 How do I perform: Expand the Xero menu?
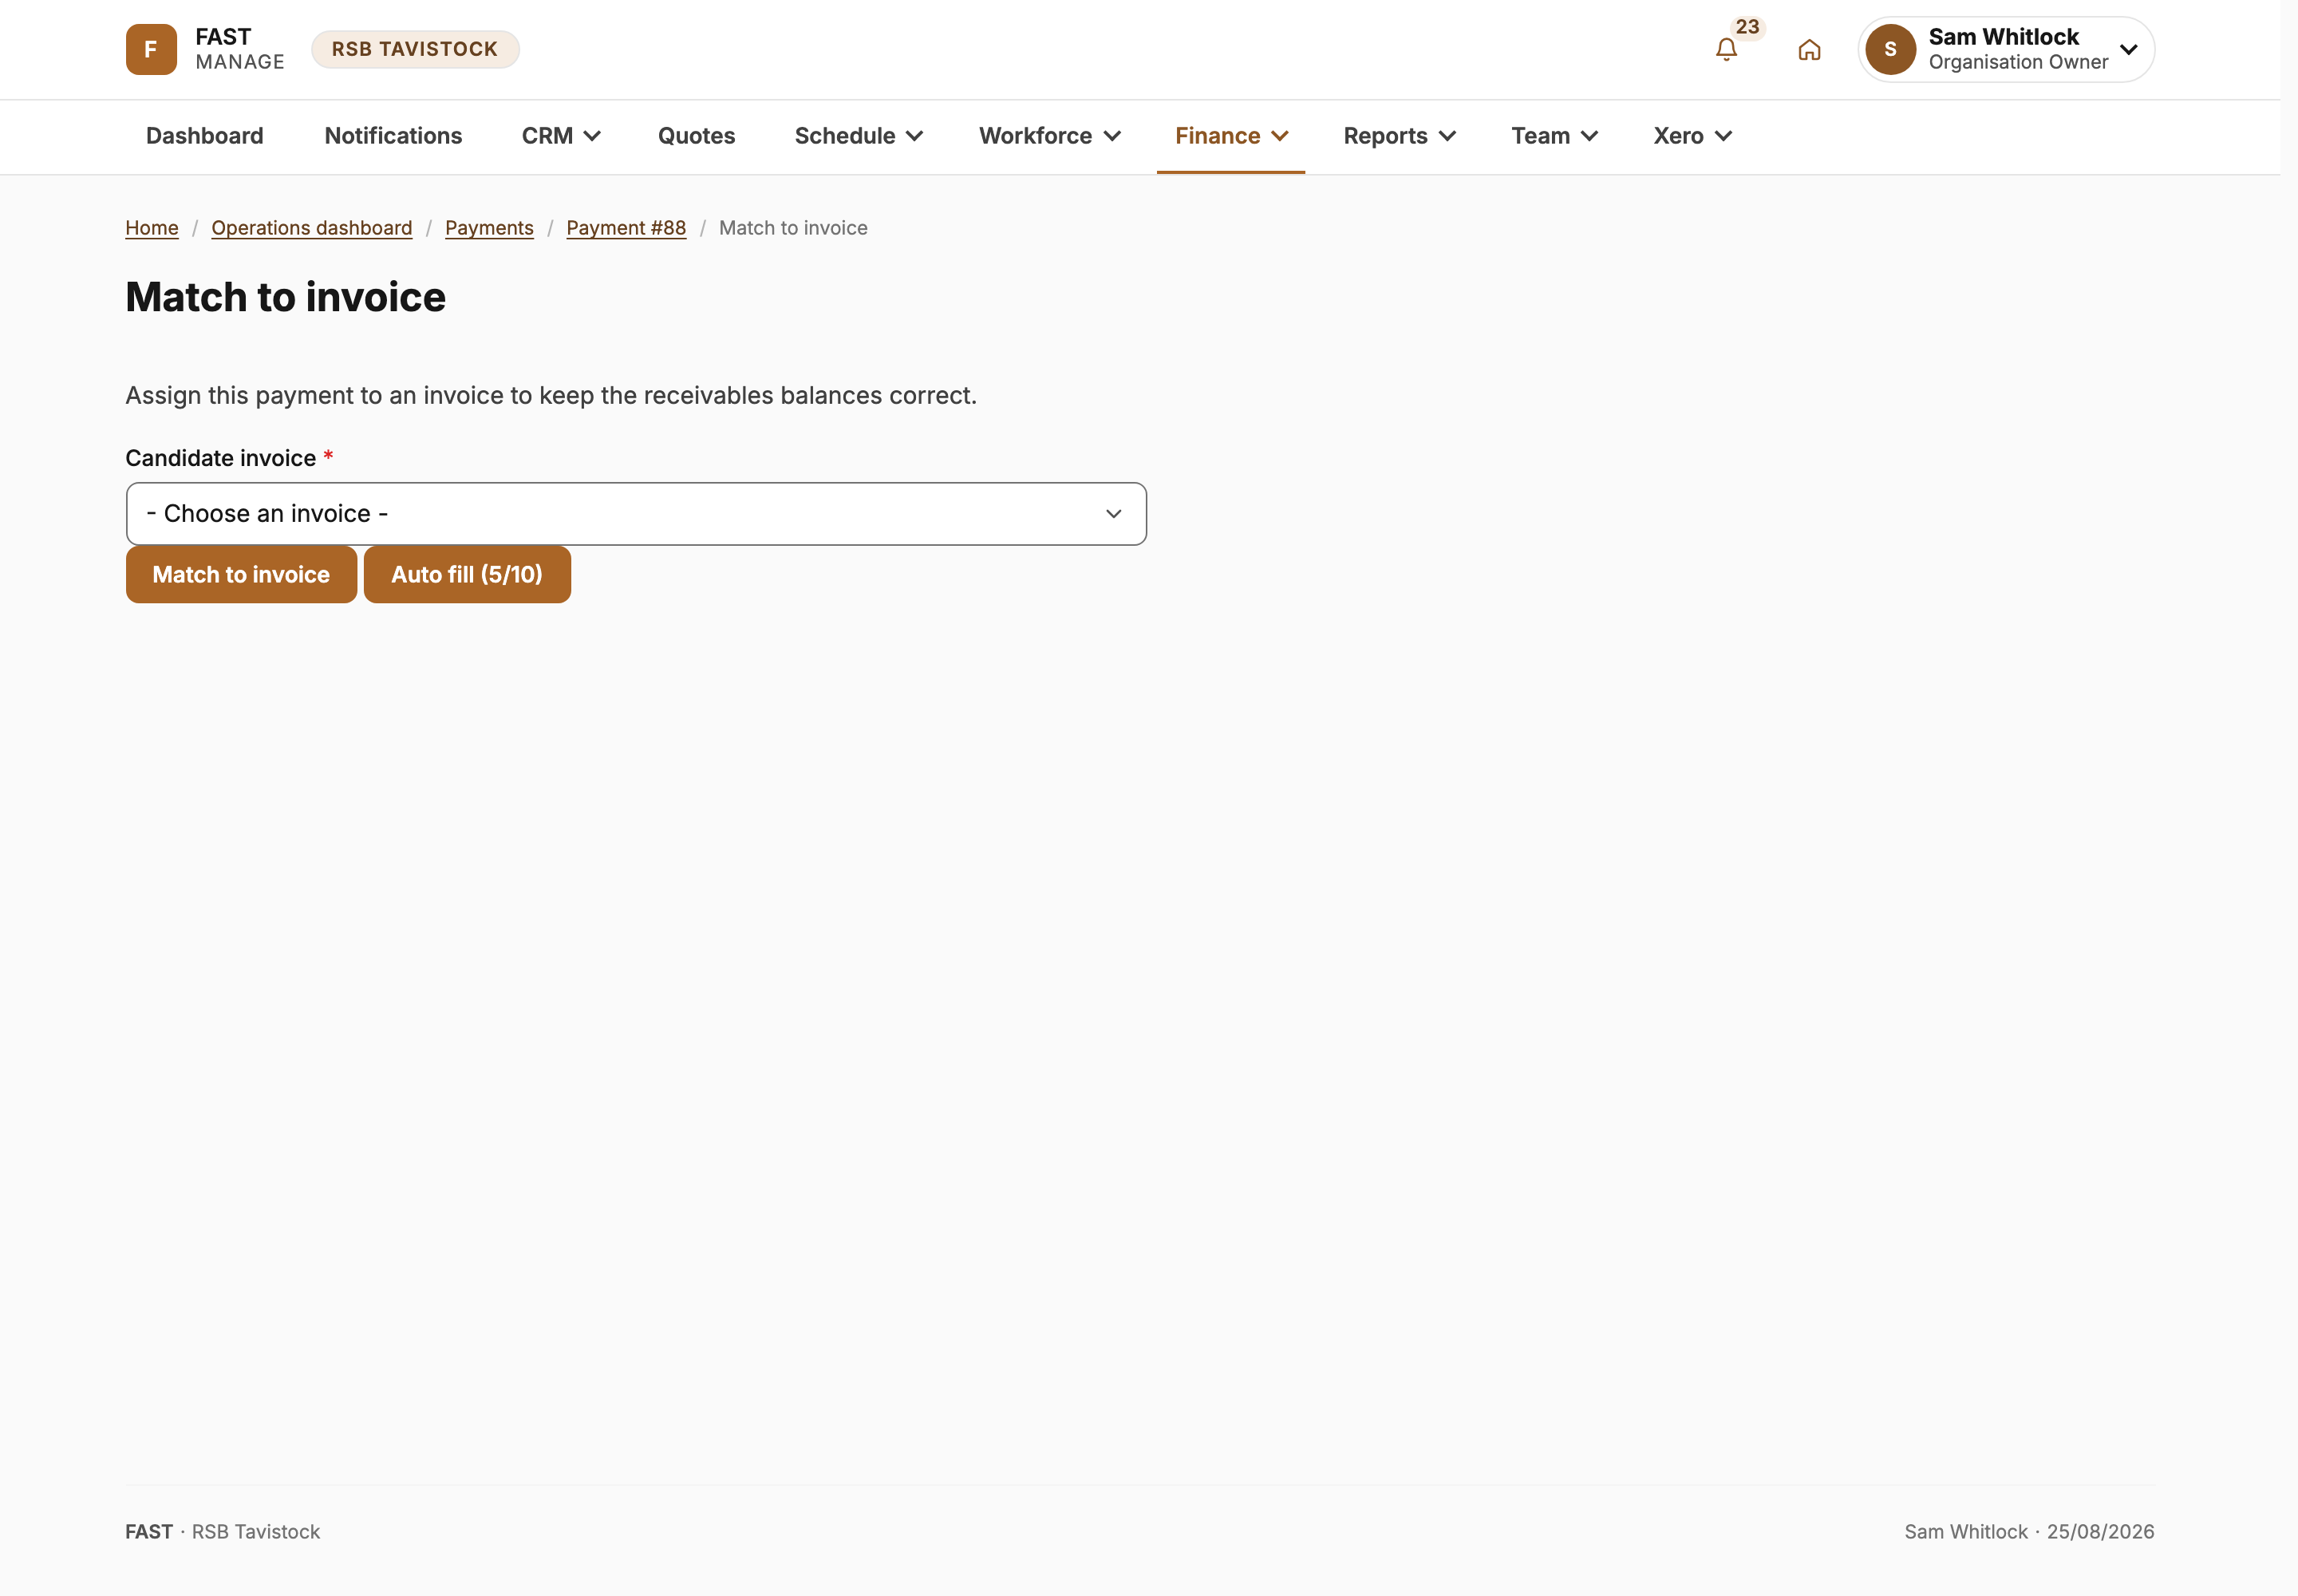1692,136
